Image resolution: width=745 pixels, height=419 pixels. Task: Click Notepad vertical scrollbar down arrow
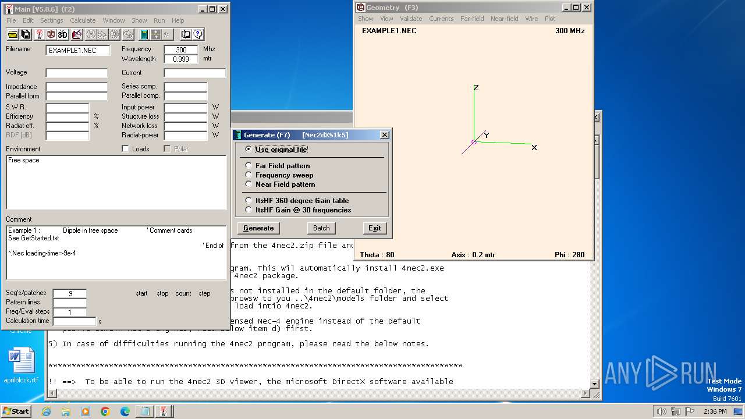tap(595, 384)
